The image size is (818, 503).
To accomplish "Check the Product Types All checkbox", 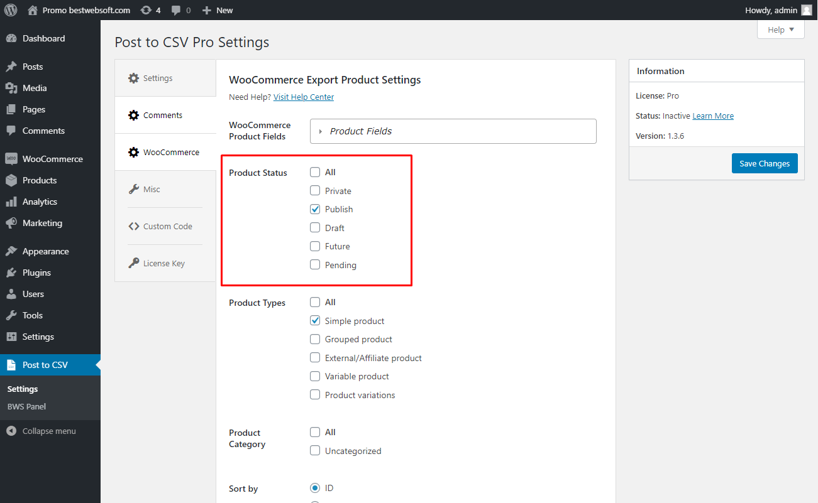I will tap(315, 302).
